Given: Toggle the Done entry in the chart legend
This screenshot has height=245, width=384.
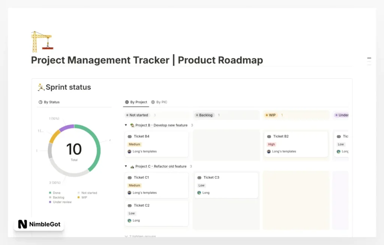Looking at the screenshot, I should pos(55,193).
